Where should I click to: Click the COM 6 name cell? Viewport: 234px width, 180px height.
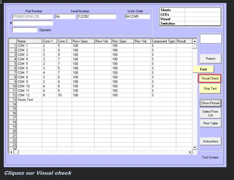point(29,68)
